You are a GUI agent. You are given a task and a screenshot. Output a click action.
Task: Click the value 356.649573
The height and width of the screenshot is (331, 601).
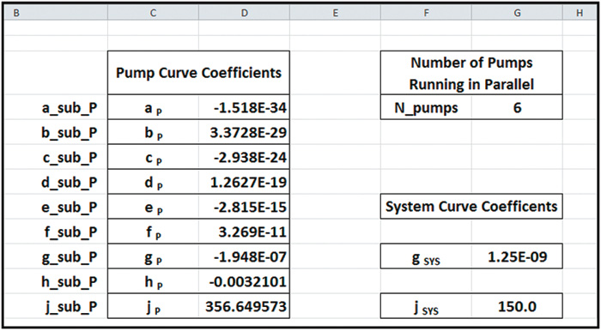click(x=244, y=306)
